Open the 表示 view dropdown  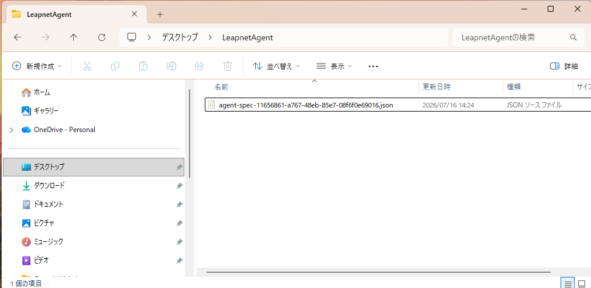pos(334,66)
